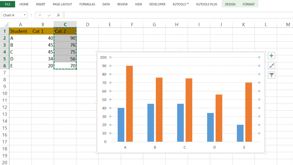This screenshot has height=165, width=293.
Task: Open the Name Box dropdown showing Chart 4
Action: tap(13, 15)
